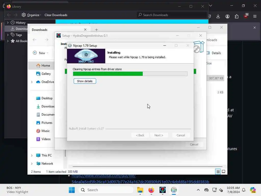Expand the OneDrive node

pos(32,82)
